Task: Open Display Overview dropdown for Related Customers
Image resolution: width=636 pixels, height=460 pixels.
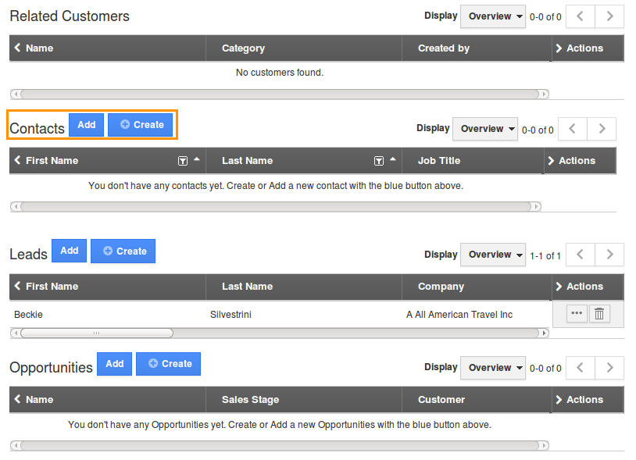Action: (492, 16)
